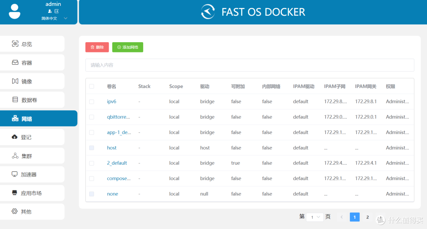Check the checkbox for the host network

click(x=92, y=147)
